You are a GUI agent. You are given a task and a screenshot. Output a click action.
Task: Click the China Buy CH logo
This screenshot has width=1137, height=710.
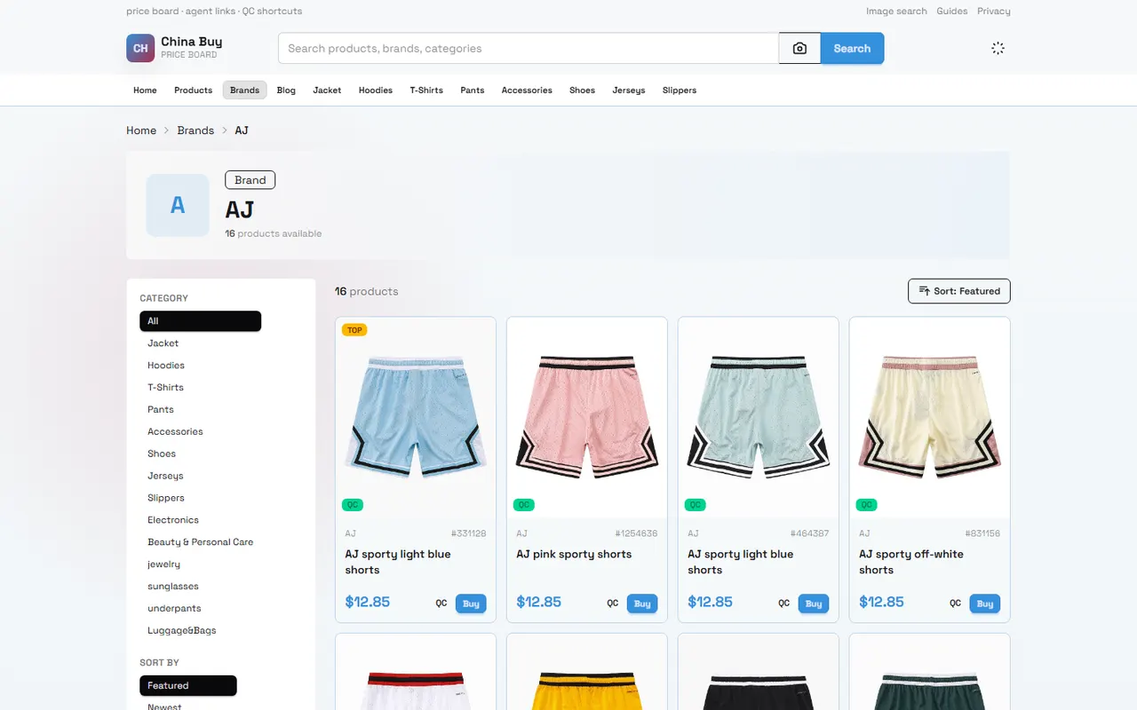(140, 48)
